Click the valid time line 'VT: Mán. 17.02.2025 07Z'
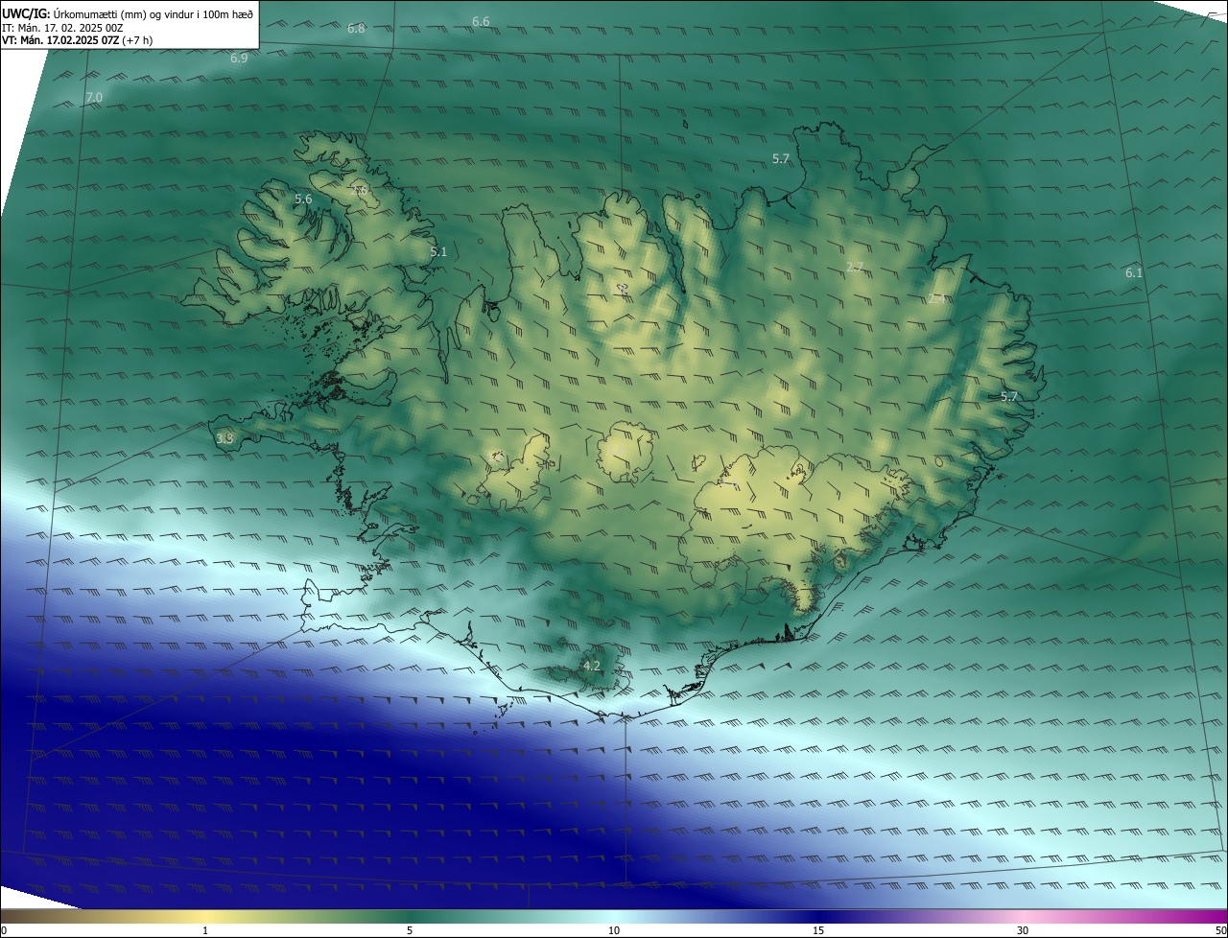1228x938 pixels. tap(78, 40)
